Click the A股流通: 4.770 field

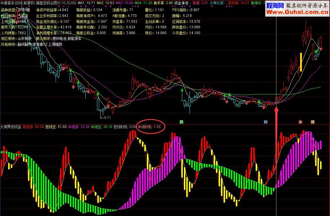(124, 16)
